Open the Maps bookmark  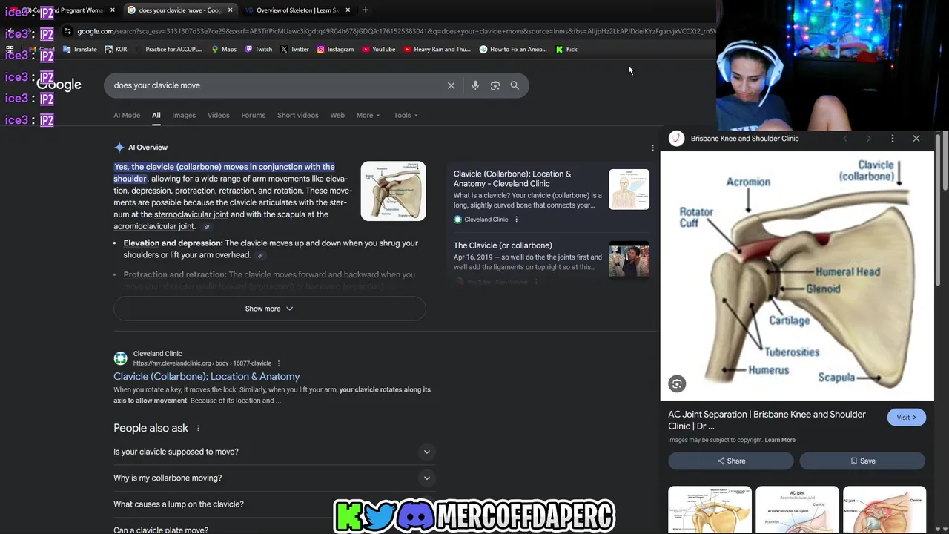click(224, 50)
